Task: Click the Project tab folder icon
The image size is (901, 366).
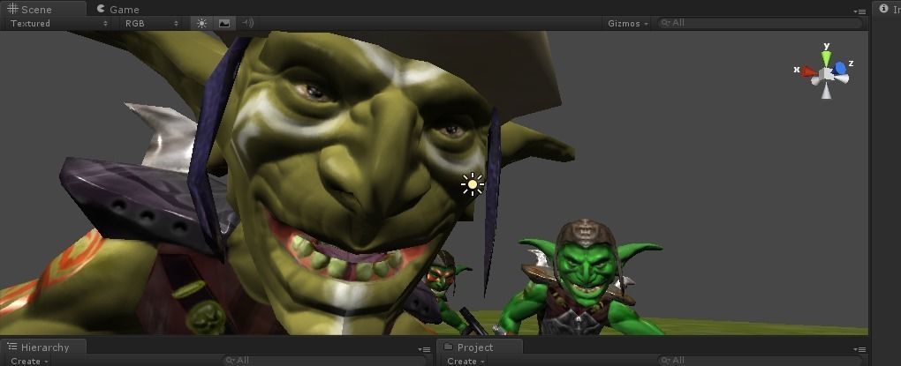Action: click(x=448, y=347)
